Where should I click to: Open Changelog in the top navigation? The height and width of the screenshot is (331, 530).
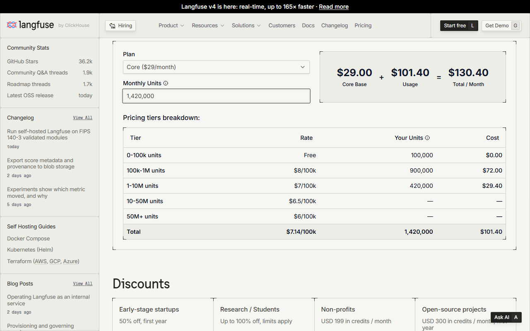click(335, 26)
